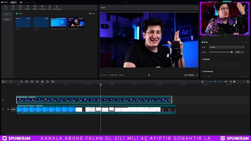Click the fullscreen icon in Player
Image resolution: width=251 pixels, height=141 pixels.
(197, 75)
